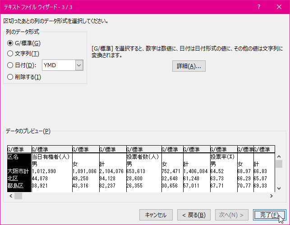Select the 当日有権者(人) column header
The image size is (290, 225).
pyautogui.click(x=51, y=157)
